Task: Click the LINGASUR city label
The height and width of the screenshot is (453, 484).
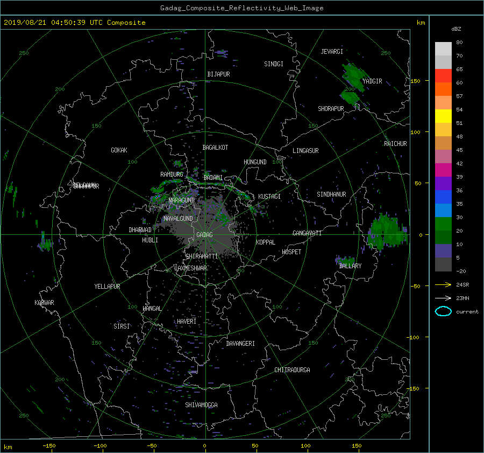Action: (x=305, y=151)
